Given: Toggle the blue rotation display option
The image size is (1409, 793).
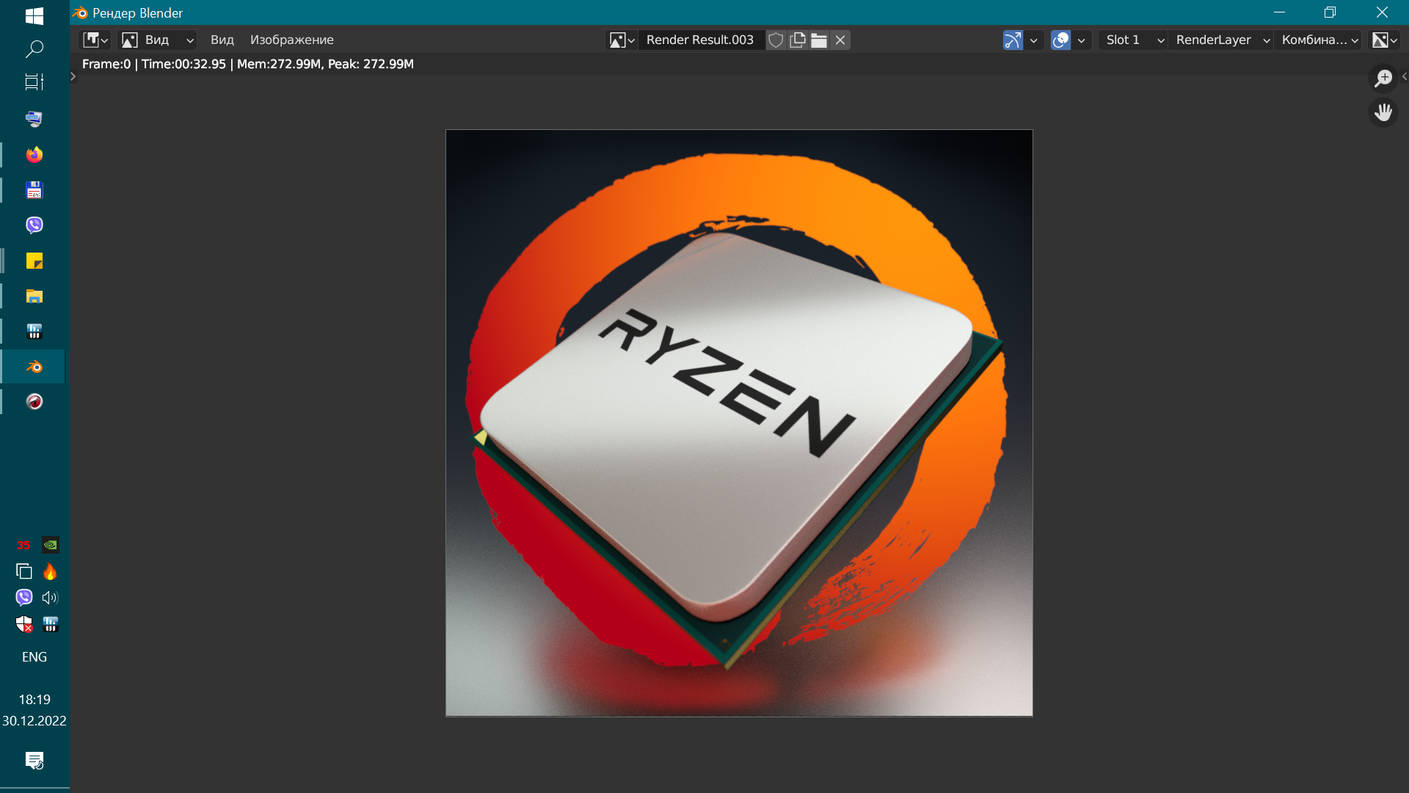Looking at the screenshot, I should click(1060, 40).
